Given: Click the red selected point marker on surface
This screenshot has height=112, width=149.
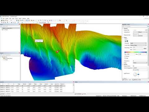Looking at the screenshot, I should click(x=58, y=51).
